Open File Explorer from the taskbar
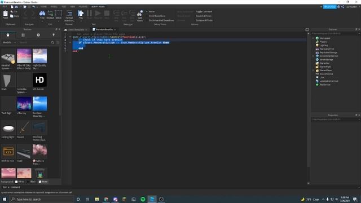Image resolution: width=361 pixels, height=203 pixels. (x=96, y=199)
